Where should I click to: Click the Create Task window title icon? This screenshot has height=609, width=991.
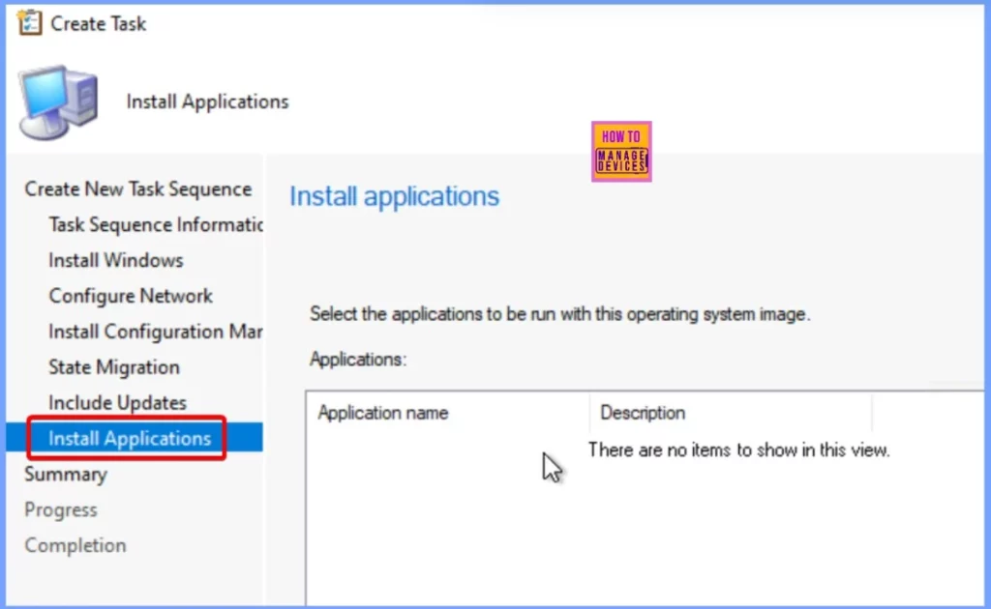pyautogui.click(x=29, y=23)
